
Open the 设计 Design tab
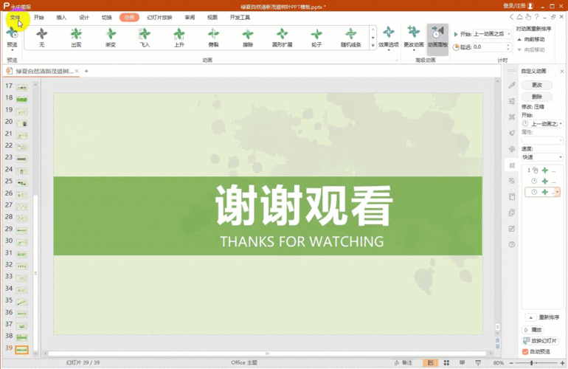[x=83, y=18]
